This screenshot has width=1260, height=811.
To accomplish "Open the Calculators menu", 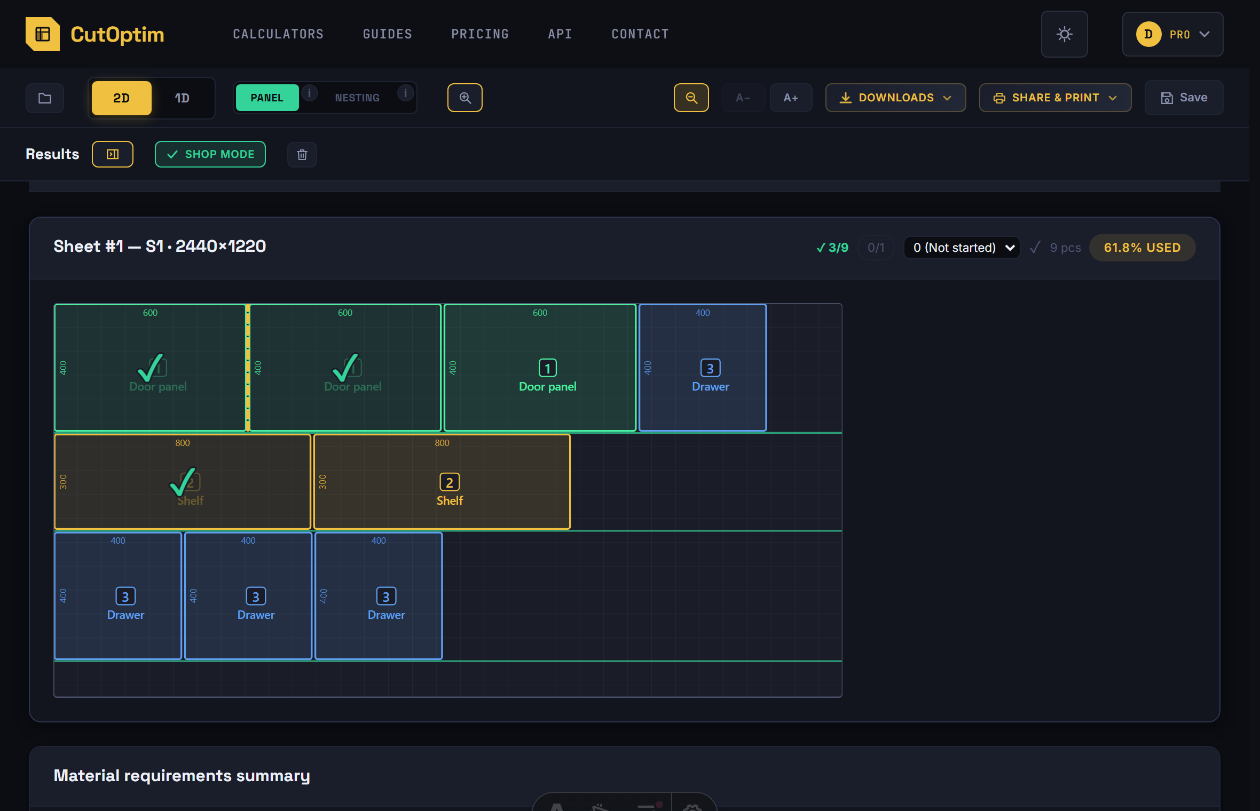I will pos(278,34).
